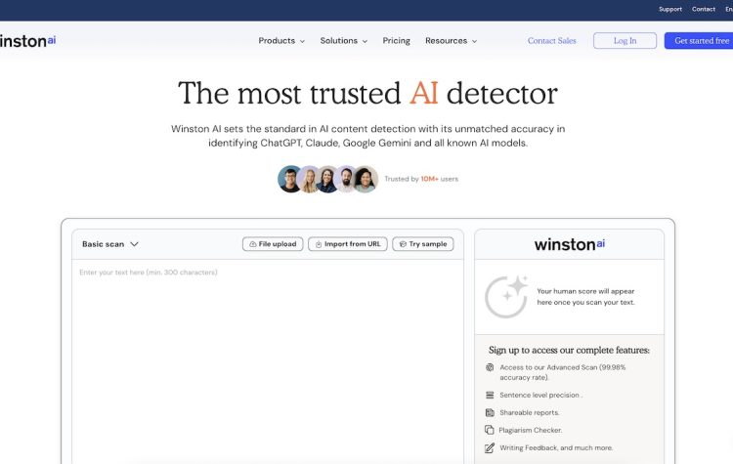Click the Writing Feedback pencil icon

pyautogui.click(x=490, y=447)
